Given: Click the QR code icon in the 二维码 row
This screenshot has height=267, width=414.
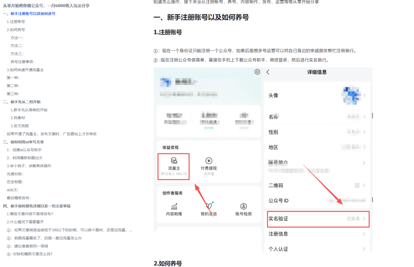Looking at the screenshot, I should point(357,186).
